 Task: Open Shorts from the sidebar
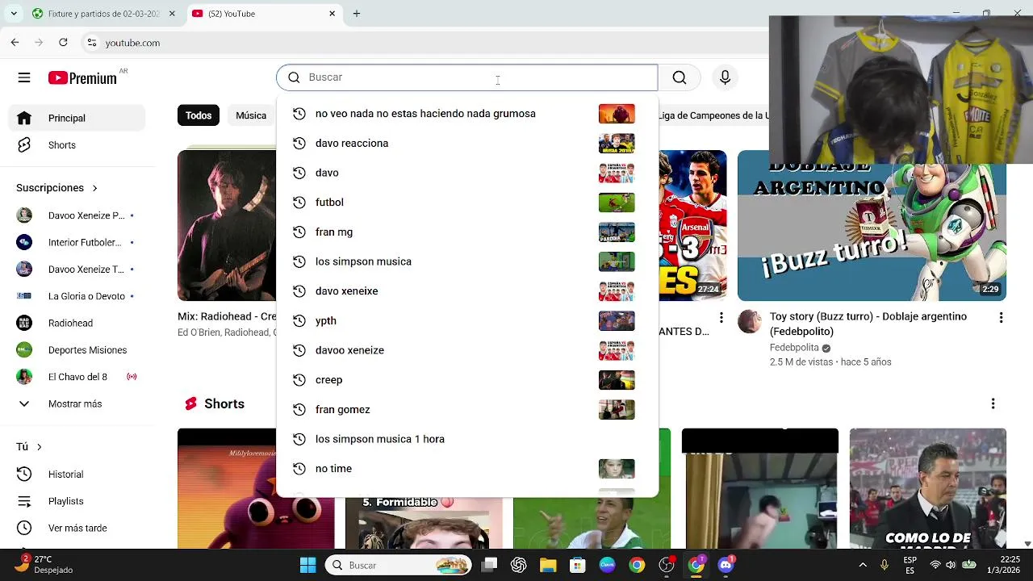[78, 145]
